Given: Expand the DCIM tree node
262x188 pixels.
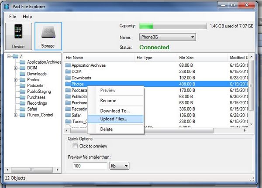Looking at the screenshot, I should click(16, 68).
